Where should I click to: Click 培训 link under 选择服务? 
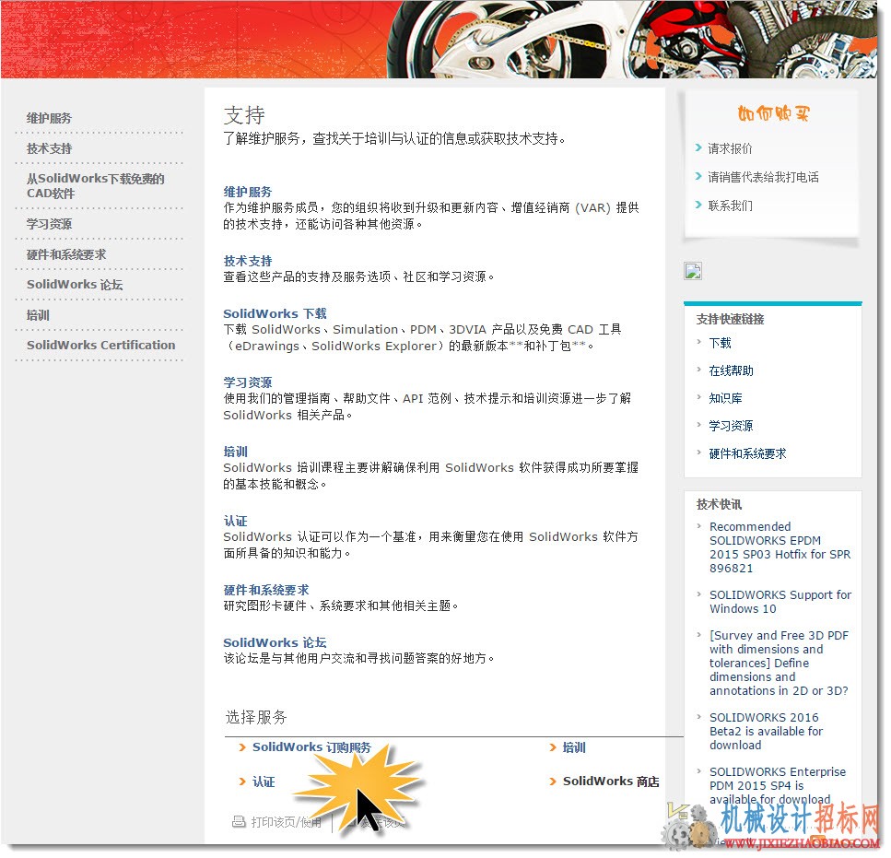(574, 748)
